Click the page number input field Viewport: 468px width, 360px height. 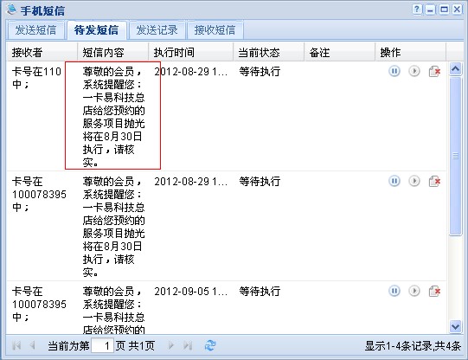(102, 346)
